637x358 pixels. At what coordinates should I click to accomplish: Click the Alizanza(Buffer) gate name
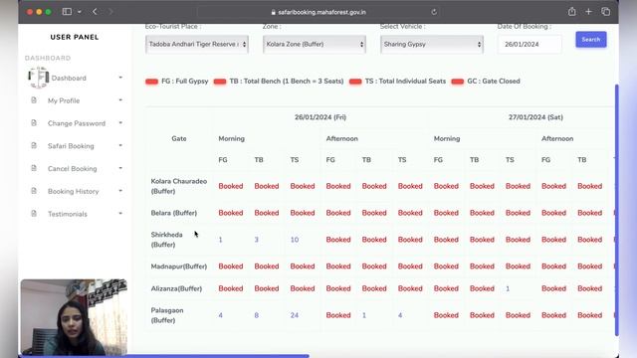(x=176, y=288)
